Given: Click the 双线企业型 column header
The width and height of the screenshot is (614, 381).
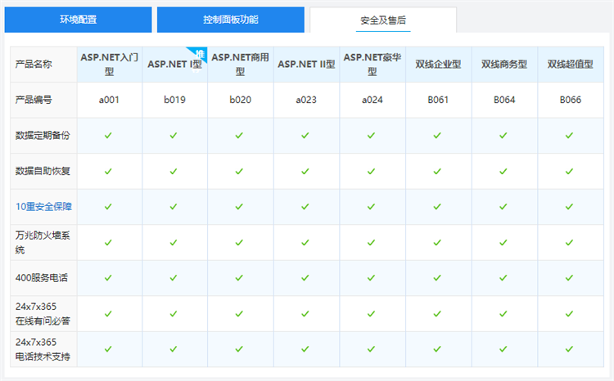Looking at the screenshot, I should coord(438,65).
